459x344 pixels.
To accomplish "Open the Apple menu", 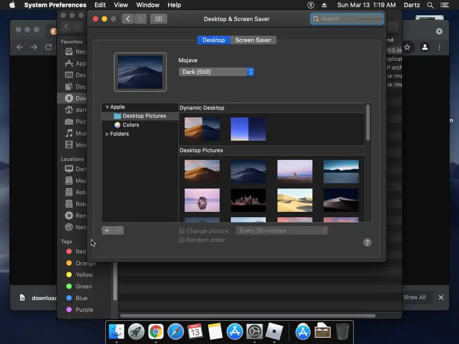I will (x=12, y=5).
